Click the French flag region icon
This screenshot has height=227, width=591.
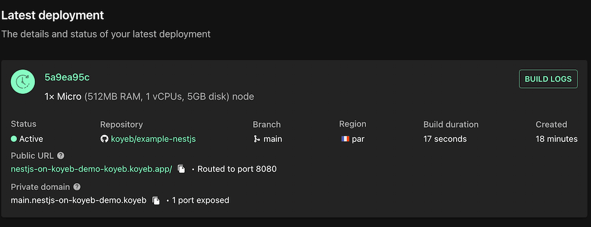coord(345,139)
